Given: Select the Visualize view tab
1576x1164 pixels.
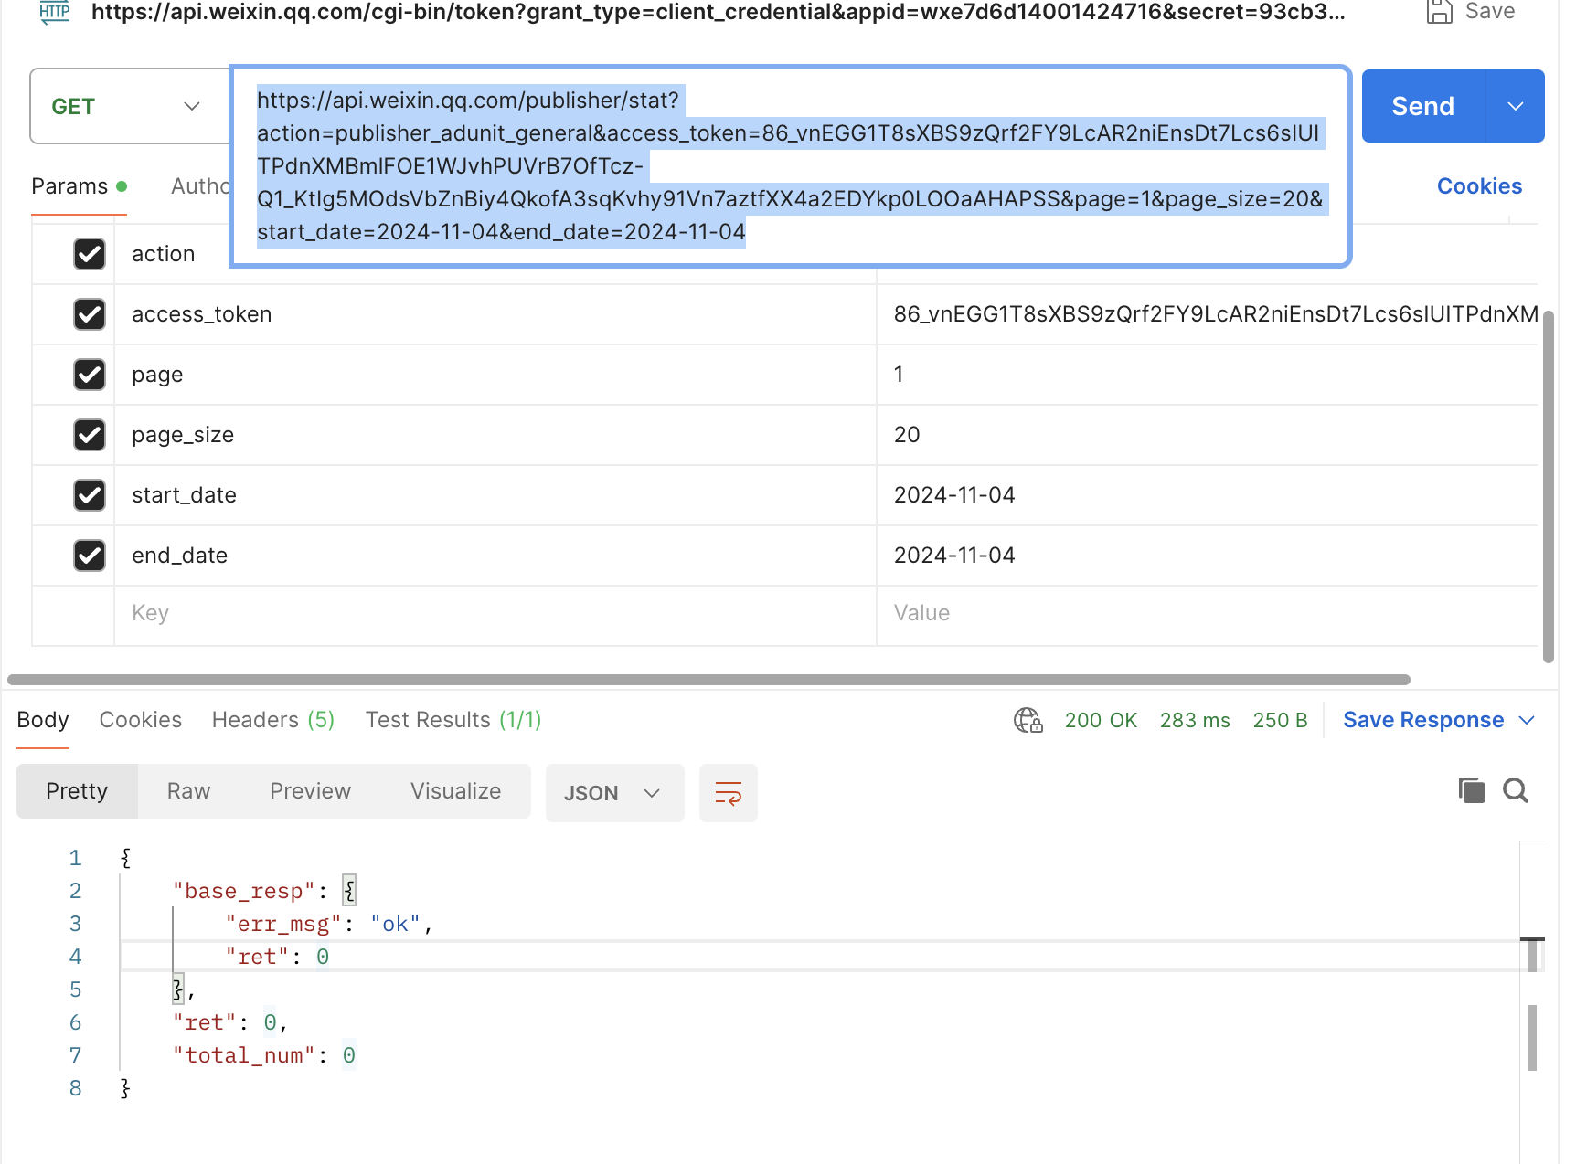Looking at the screenshot, I should tap(456, 791).
